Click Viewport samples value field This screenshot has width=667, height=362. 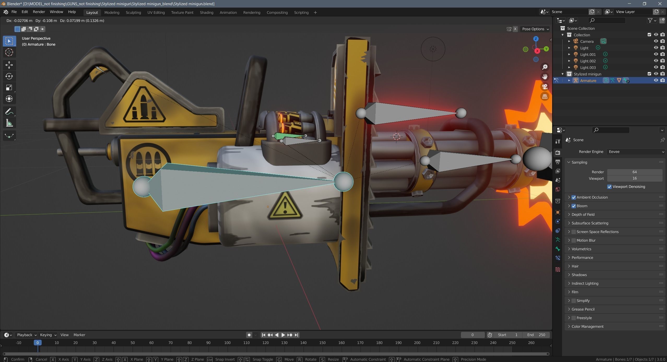coord(635,179)
